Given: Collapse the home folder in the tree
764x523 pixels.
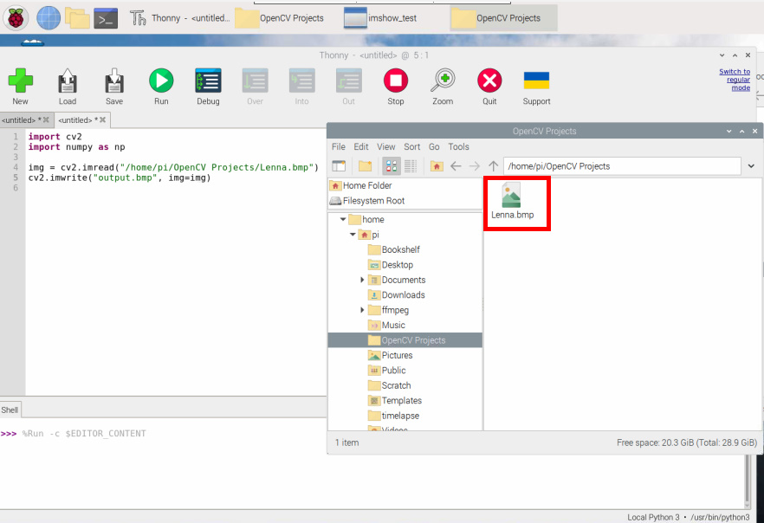Looking at the screenshot, I should click(343, 220).
